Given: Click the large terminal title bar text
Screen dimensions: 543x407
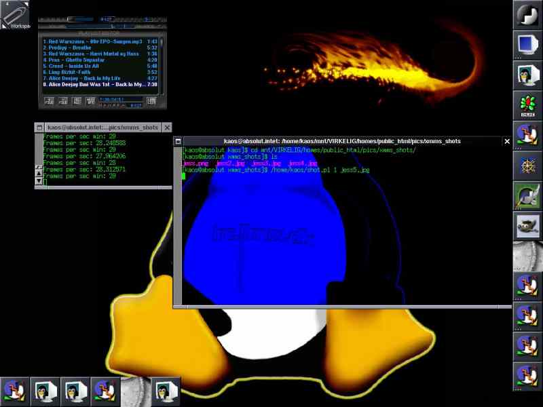Looking at the screenshot, I should [x=342, y=141].
